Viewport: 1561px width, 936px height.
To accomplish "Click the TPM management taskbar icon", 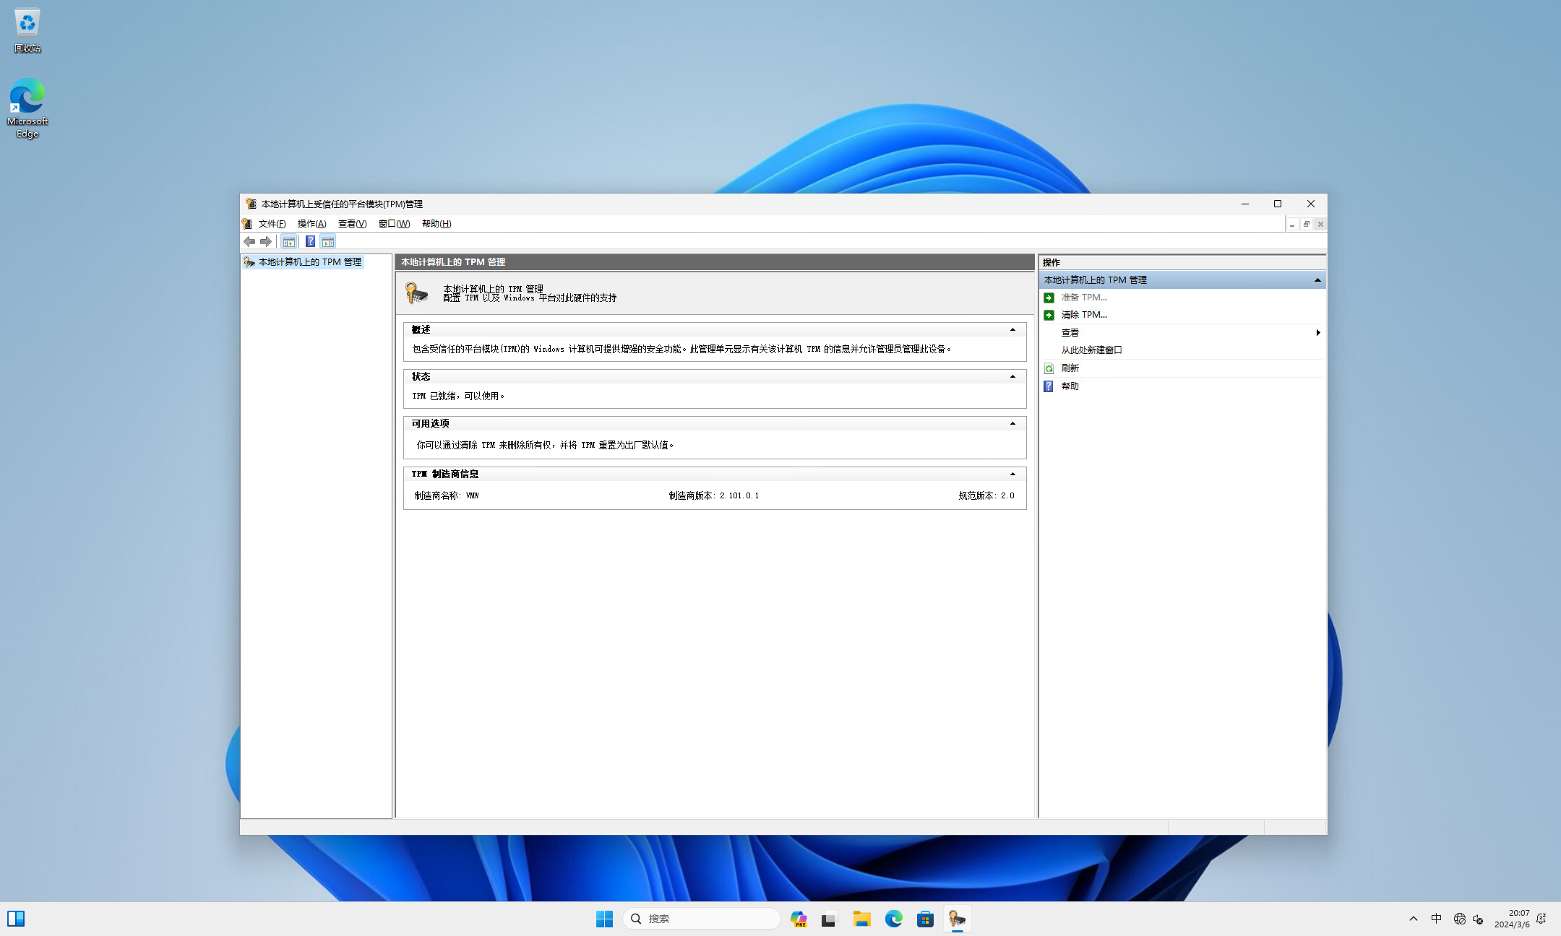I will [x=958, y=919].
